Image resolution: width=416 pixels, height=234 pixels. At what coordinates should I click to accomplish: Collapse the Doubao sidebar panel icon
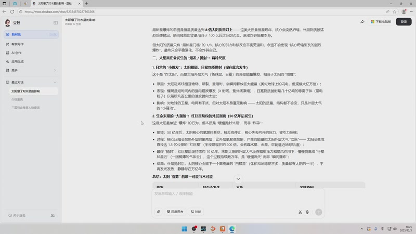pyautogui.click(x=56, y=23)
